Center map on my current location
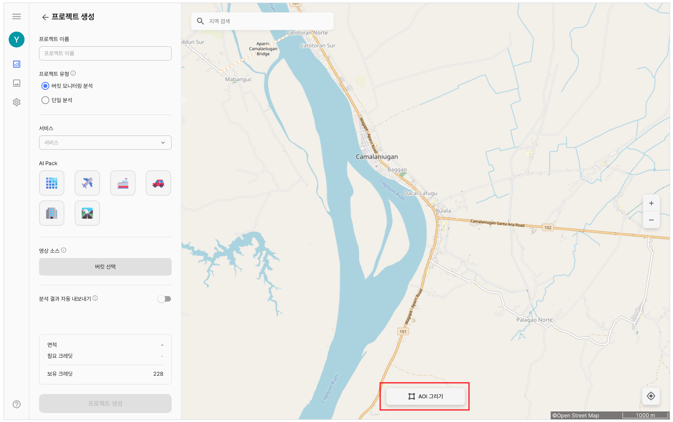The width and height of the screenshot is (673, 422). [651, 396]
